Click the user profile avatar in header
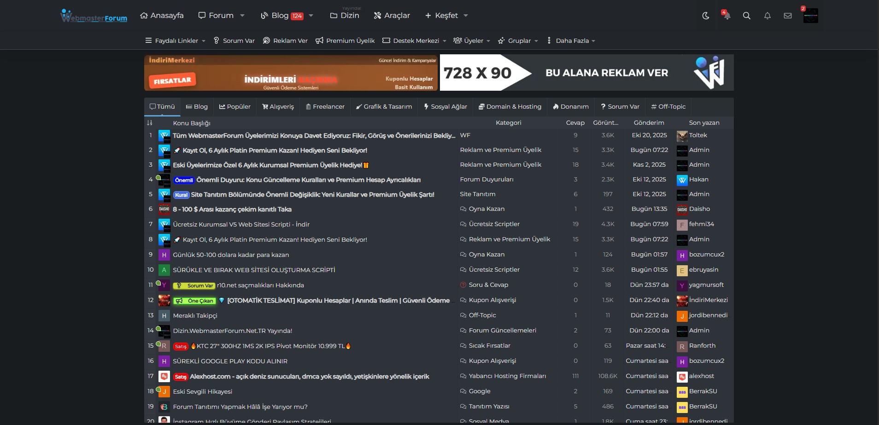The image size is (879, 425). [810, 16]
